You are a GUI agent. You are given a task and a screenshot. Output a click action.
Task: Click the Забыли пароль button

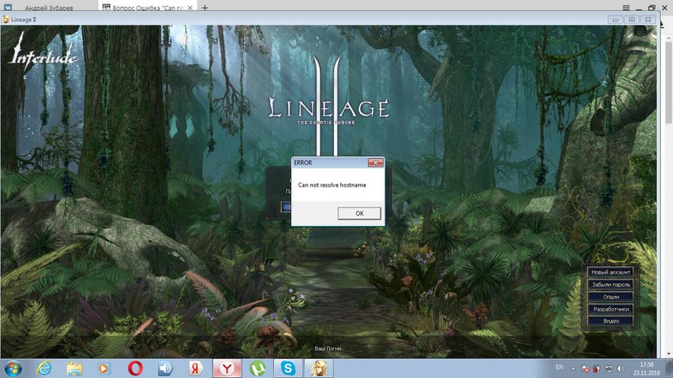tap(610, 285)
